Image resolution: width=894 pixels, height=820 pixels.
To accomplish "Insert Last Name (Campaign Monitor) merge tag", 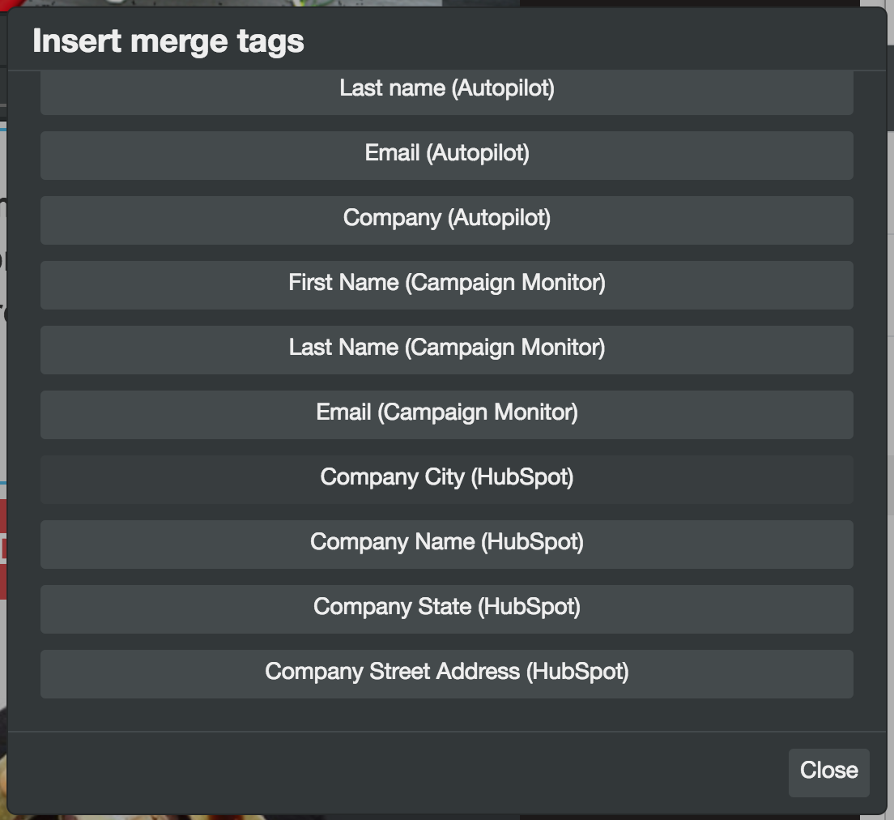I will pyautogui.click(x=447, y=349).
